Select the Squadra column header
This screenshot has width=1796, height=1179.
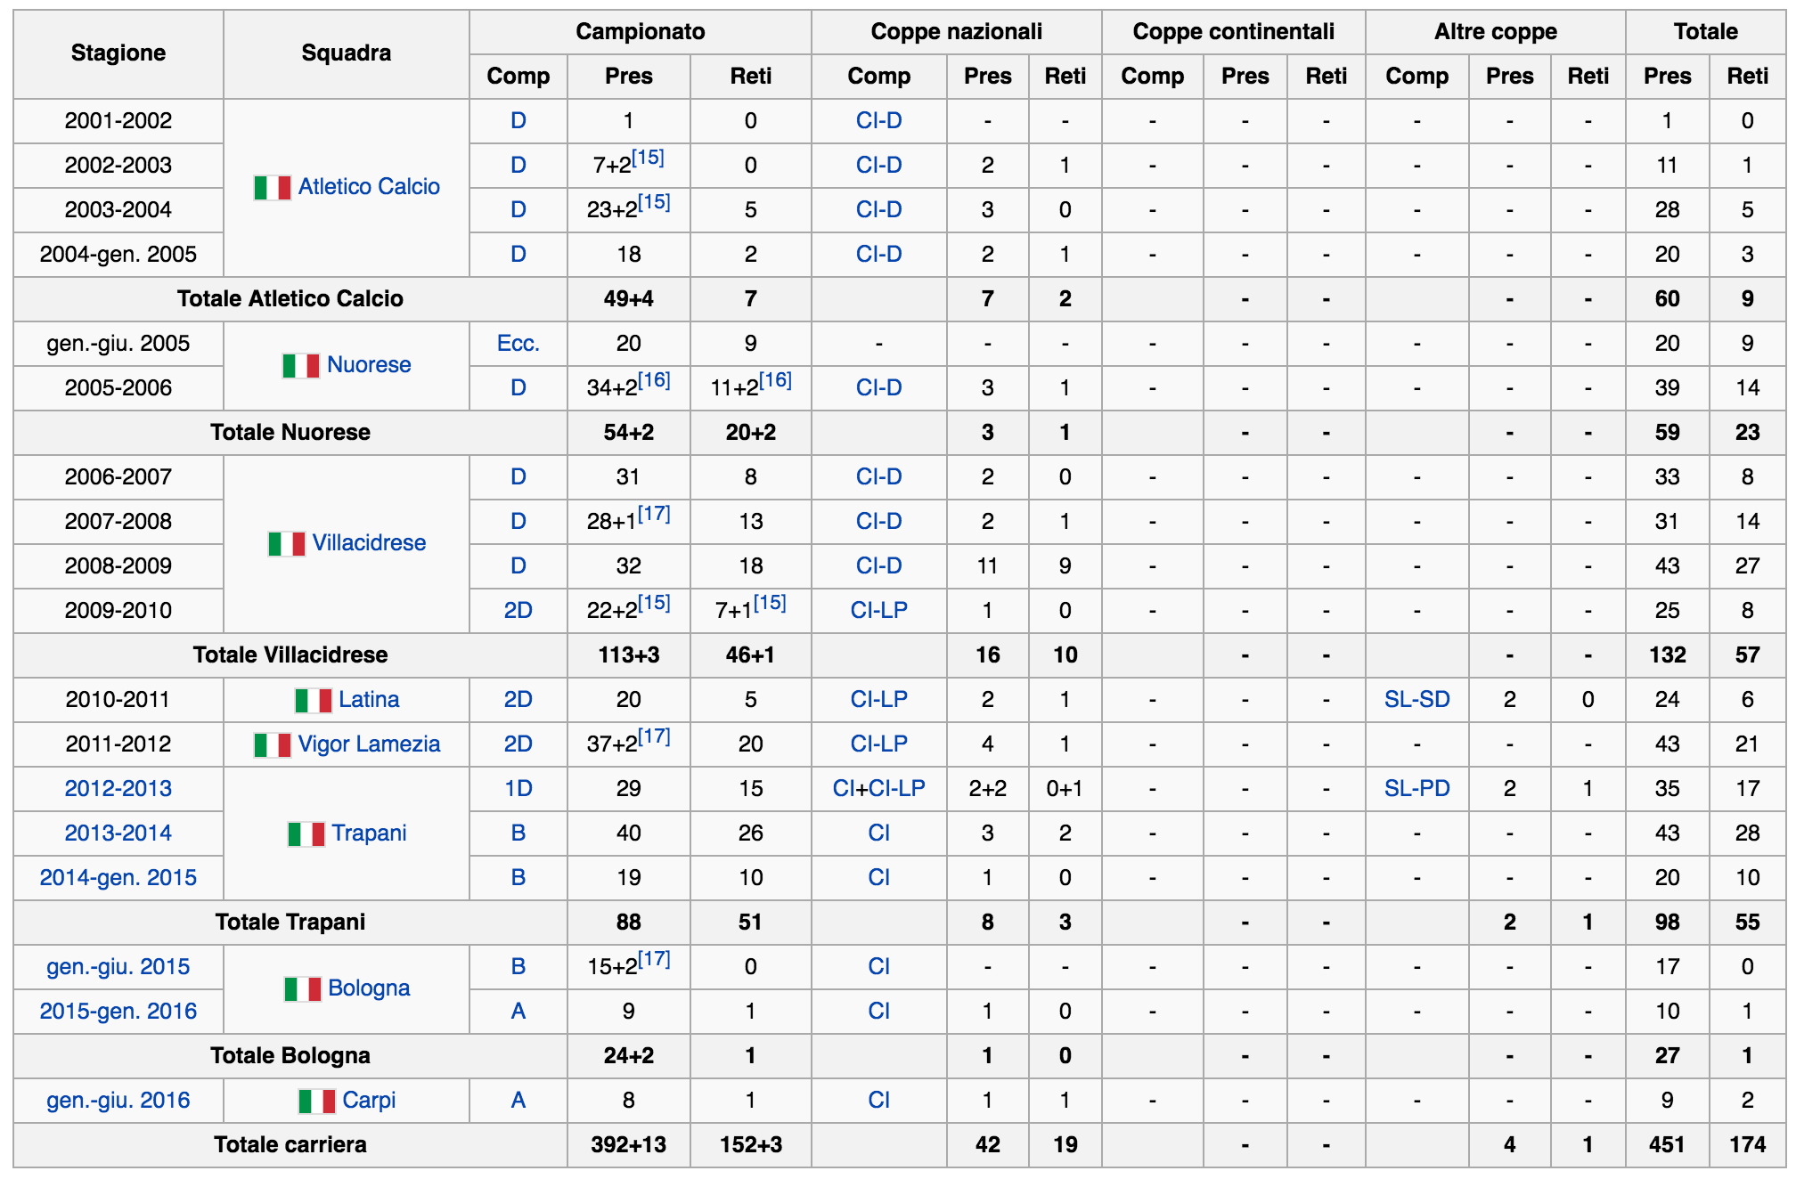tap(347, 53)
